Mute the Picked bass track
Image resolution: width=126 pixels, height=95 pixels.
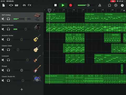point(3,70)
